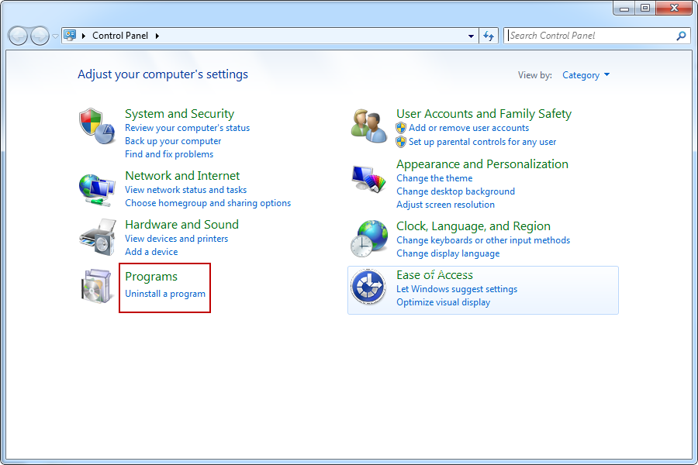Click Back up your computer link

173,141
